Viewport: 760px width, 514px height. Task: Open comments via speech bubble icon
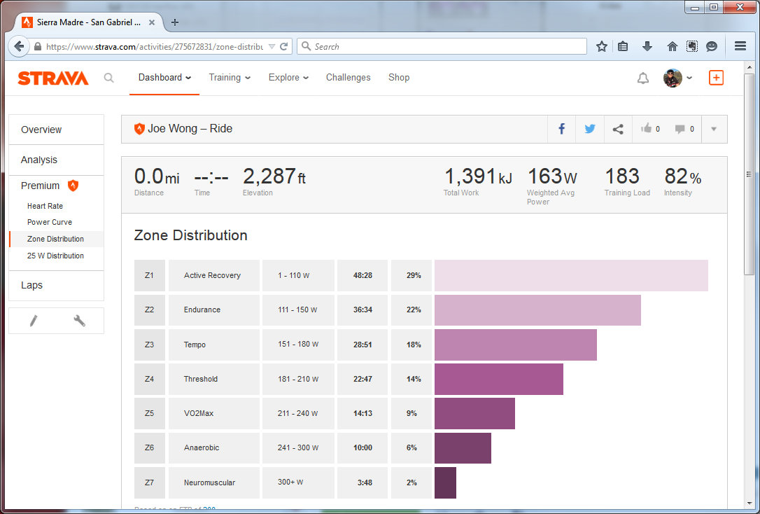pos(680,129)
